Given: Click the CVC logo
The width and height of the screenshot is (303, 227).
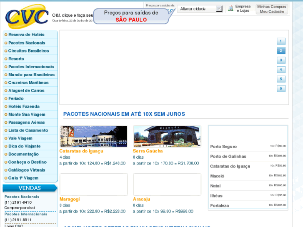Looking at the screenshot, I should click(27, 17).
